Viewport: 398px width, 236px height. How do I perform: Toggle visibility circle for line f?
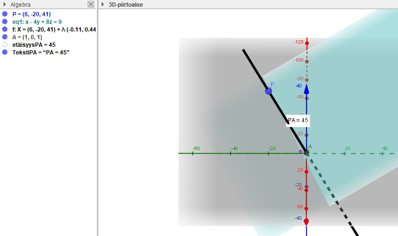5,30
